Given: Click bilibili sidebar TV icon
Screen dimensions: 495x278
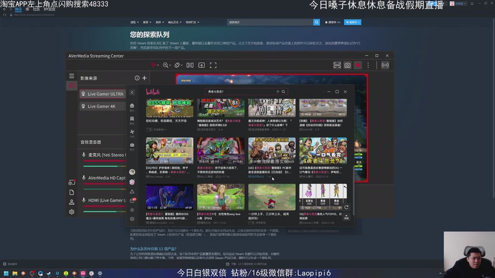Looking at the screenshot, I should click(x=132, y=145).
